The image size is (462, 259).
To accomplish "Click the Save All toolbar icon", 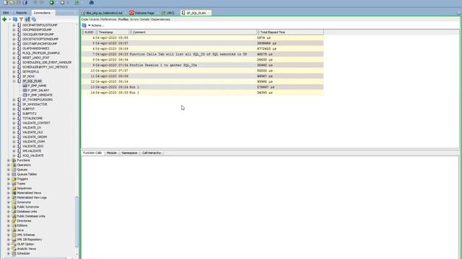I will click(25, 2).
